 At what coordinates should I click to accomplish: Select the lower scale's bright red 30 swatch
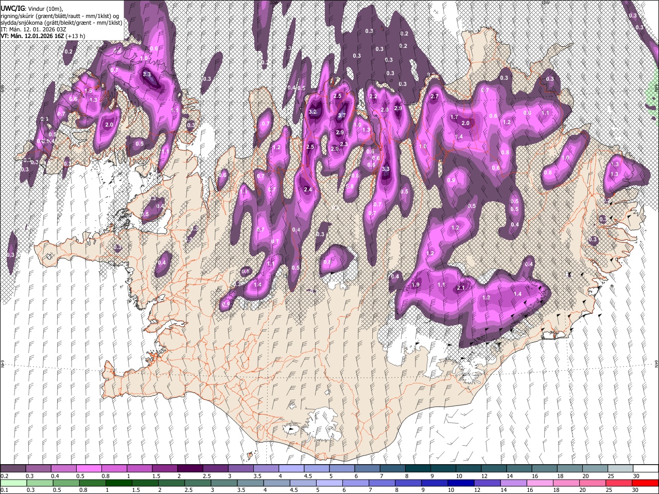coord(645,483)
